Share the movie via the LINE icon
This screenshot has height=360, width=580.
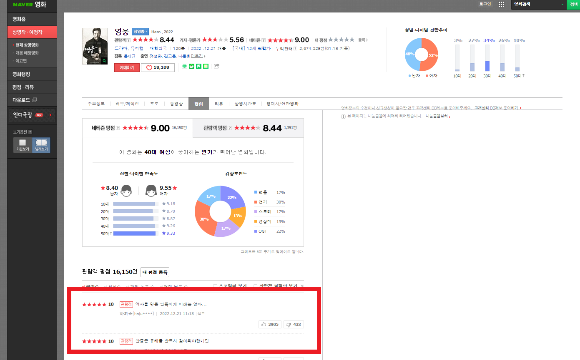[x=184, y=66]
